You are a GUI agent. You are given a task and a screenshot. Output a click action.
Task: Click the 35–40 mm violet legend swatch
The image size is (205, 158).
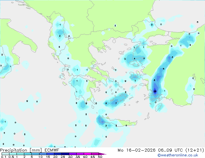pos(80,154)
